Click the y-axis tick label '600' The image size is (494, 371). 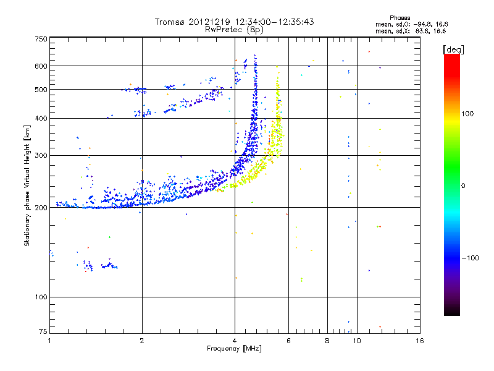[x=41, y=66]
